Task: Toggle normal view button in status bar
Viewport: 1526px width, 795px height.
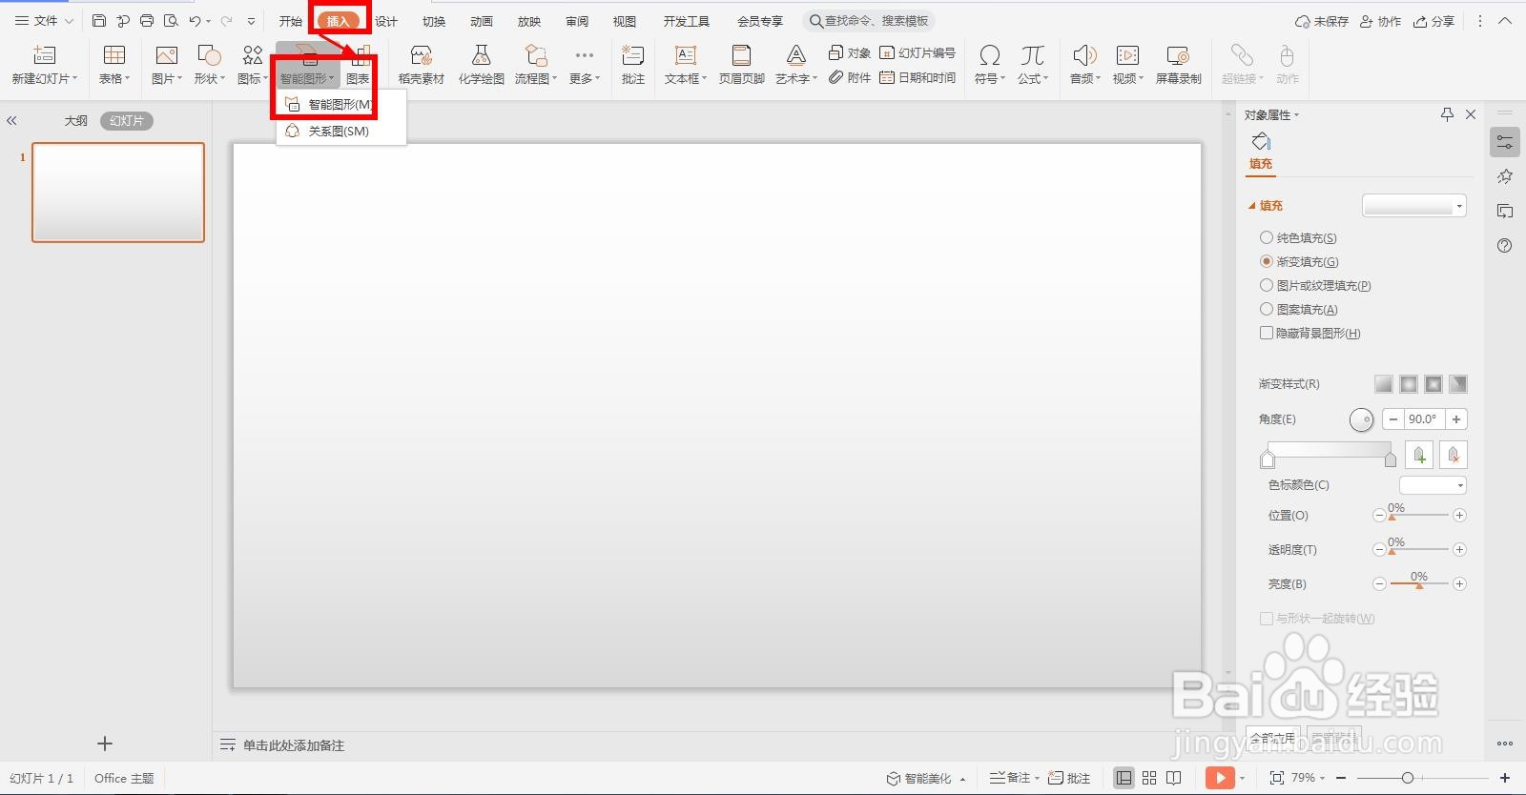Action: point(1124,778)
